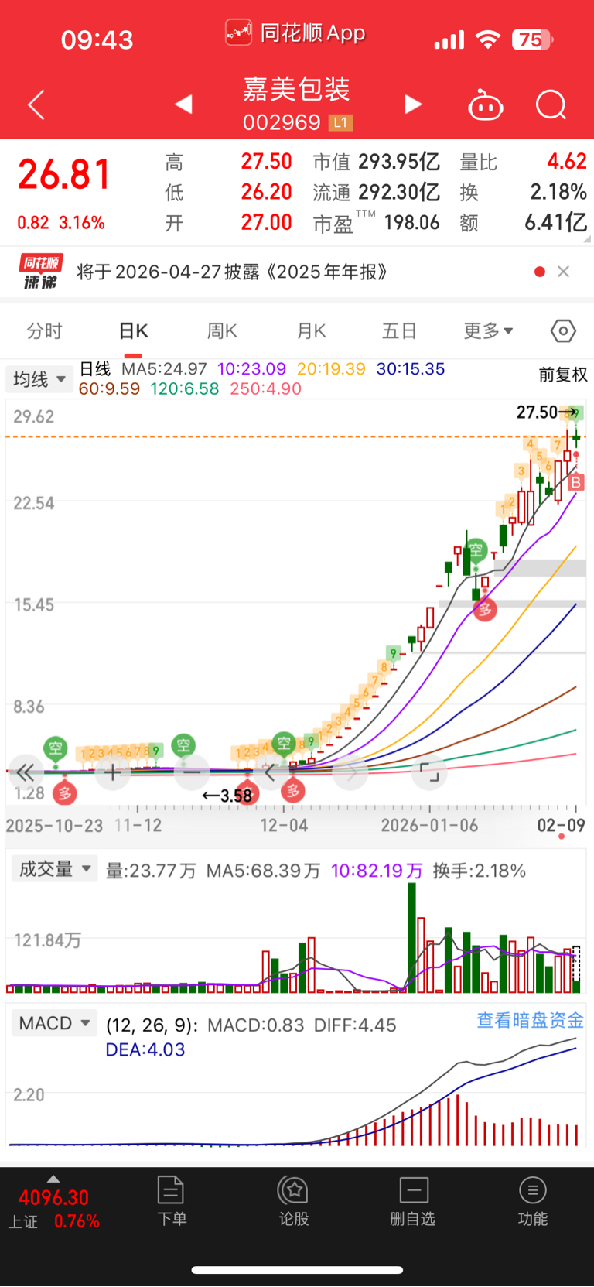Select the 日K tab
This screenshot has height=1287, width=594.
(x=133, y=331)
